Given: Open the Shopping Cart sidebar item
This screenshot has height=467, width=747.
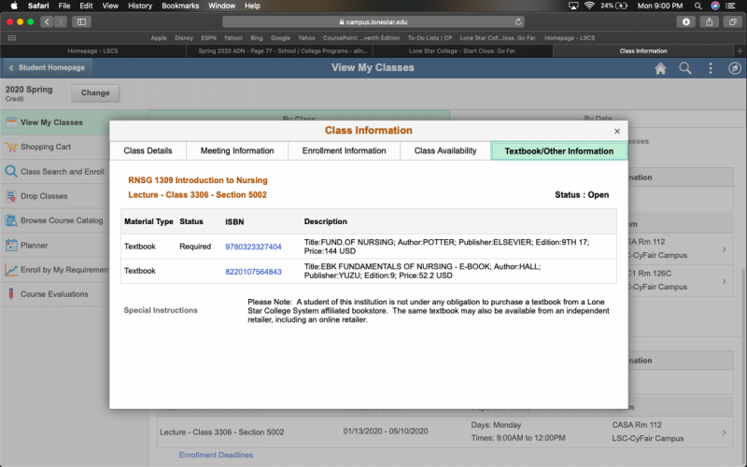Looking at the screenshot, I should (55, 148).
